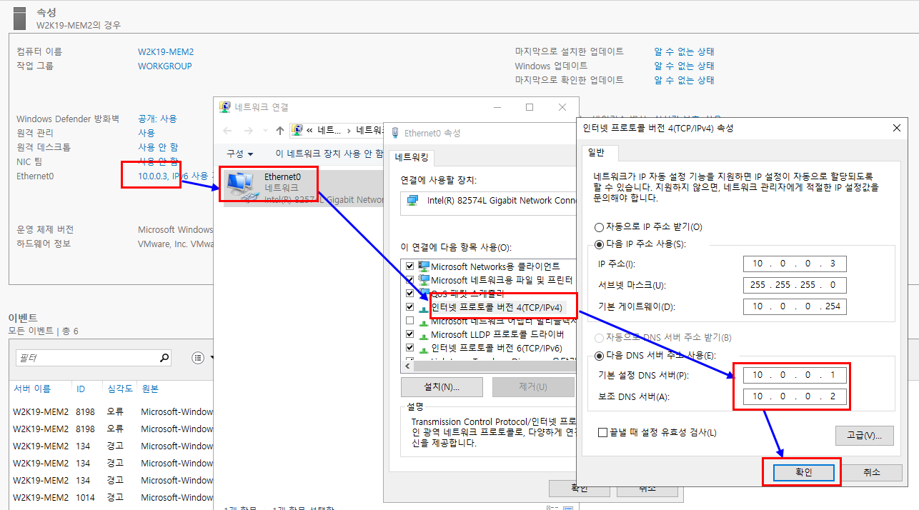
Task: Click the alternate DNS server field
Action: click(795, 397)
